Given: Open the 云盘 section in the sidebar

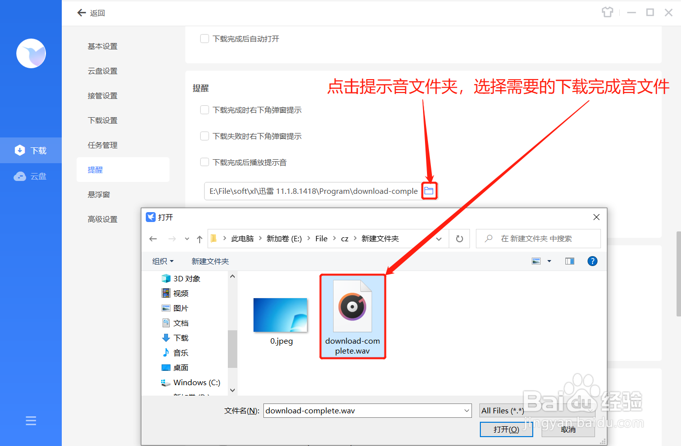Looking at the screenshot, I should point(31,176).
